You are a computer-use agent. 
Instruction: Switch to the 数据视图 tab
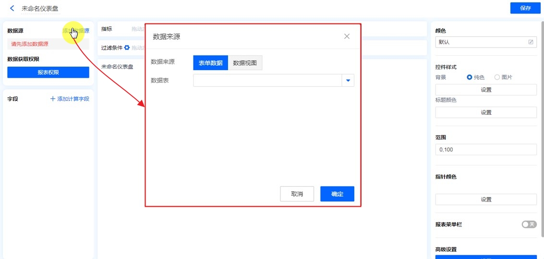click(x=245, y=63)
